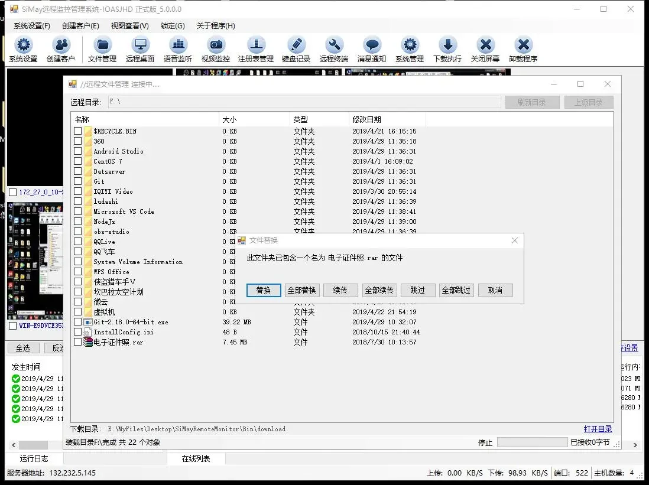
Task: Select the WIN-E9DVCE35 host checkbox
Action: tap(13, 325)
